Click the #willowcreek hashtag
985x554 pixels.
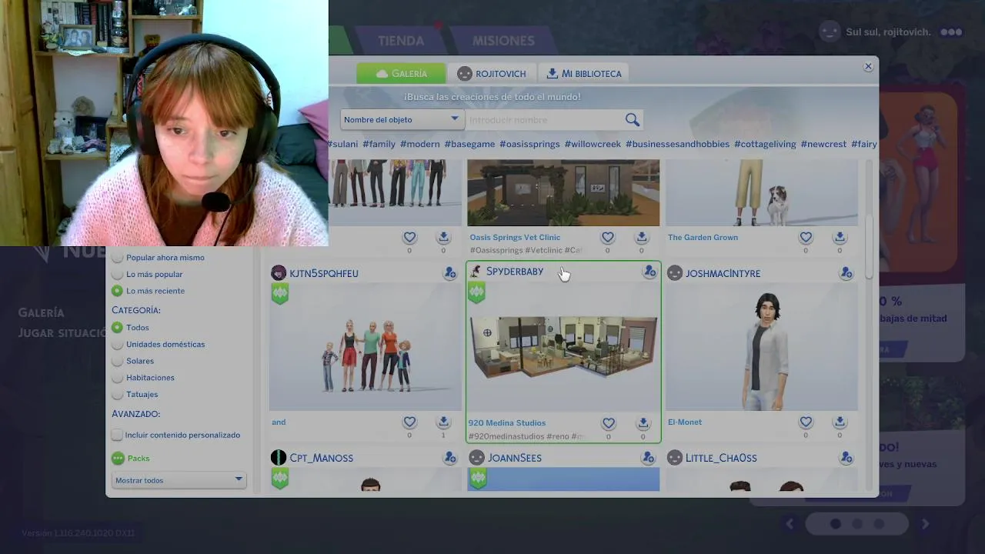tap(593, 144)
